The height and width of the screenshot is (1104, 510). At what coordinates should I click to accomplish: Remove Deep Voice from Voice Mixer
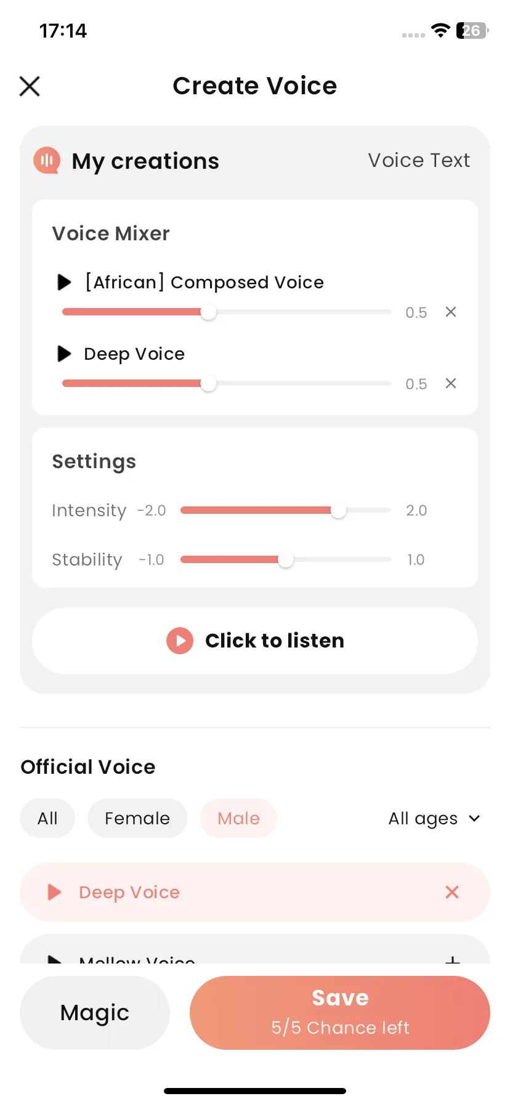451,383
